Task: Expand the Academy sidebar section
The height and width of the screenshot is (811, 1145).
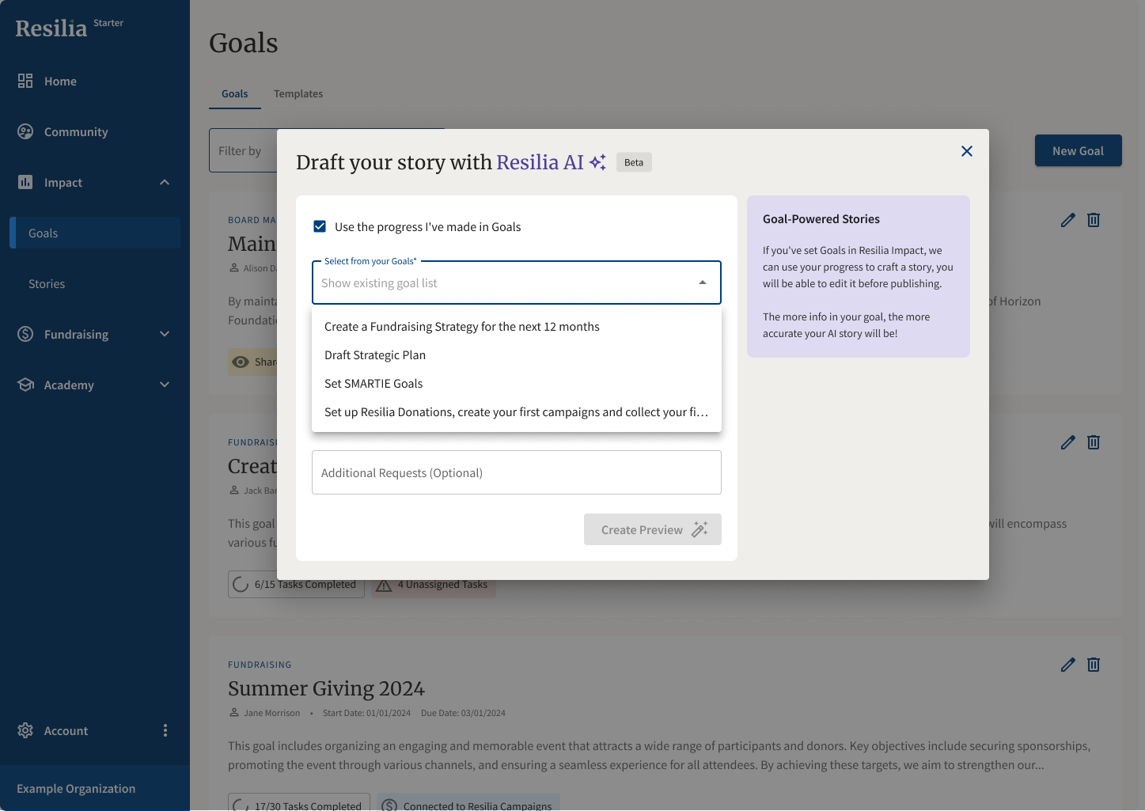Action: pos(165,385)
